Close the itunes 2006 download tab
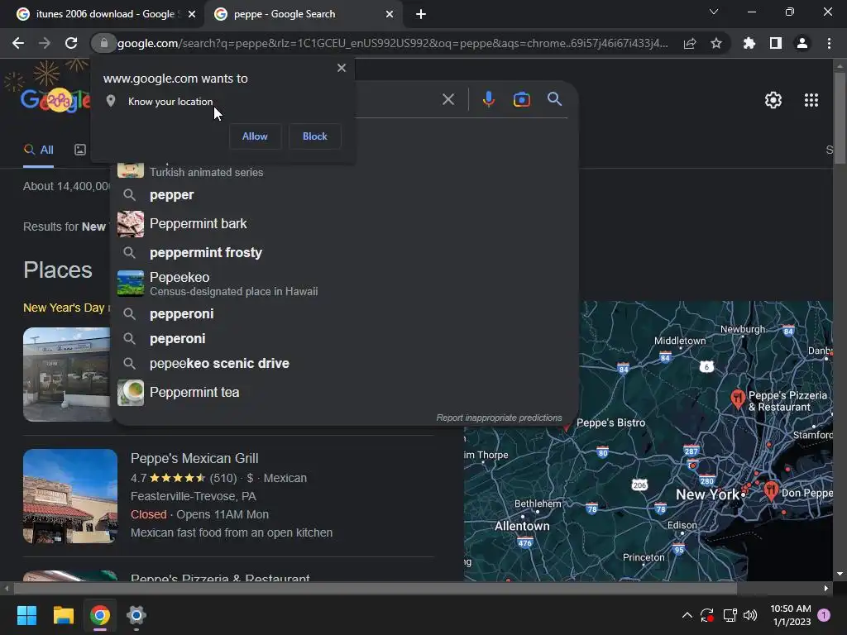The image size is (847, 635). tap(191, 14)
